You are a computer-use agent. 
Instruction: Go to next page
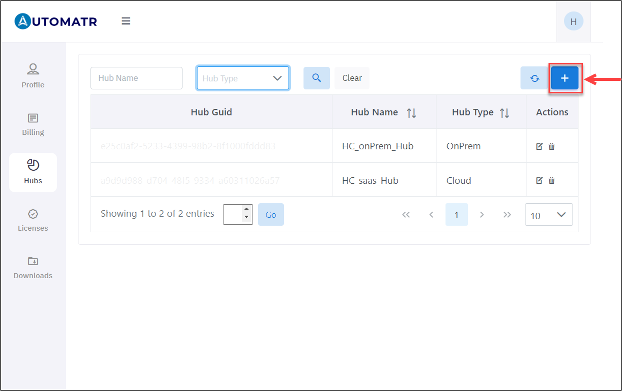point(482,215)
